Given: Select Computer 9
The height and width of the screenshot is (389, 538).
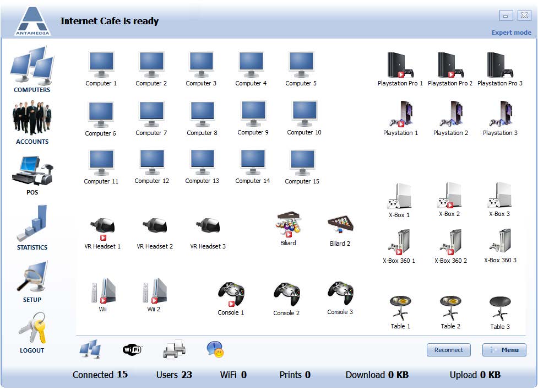Looking at the screenshot, I should click(253, 118).
